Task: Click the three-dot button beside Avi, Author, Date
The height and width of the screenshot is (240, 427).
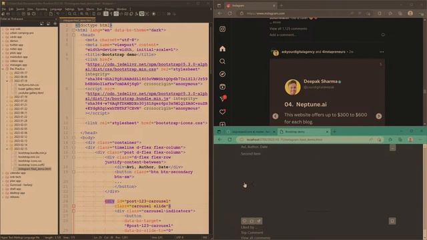Action: coord(392,148)
